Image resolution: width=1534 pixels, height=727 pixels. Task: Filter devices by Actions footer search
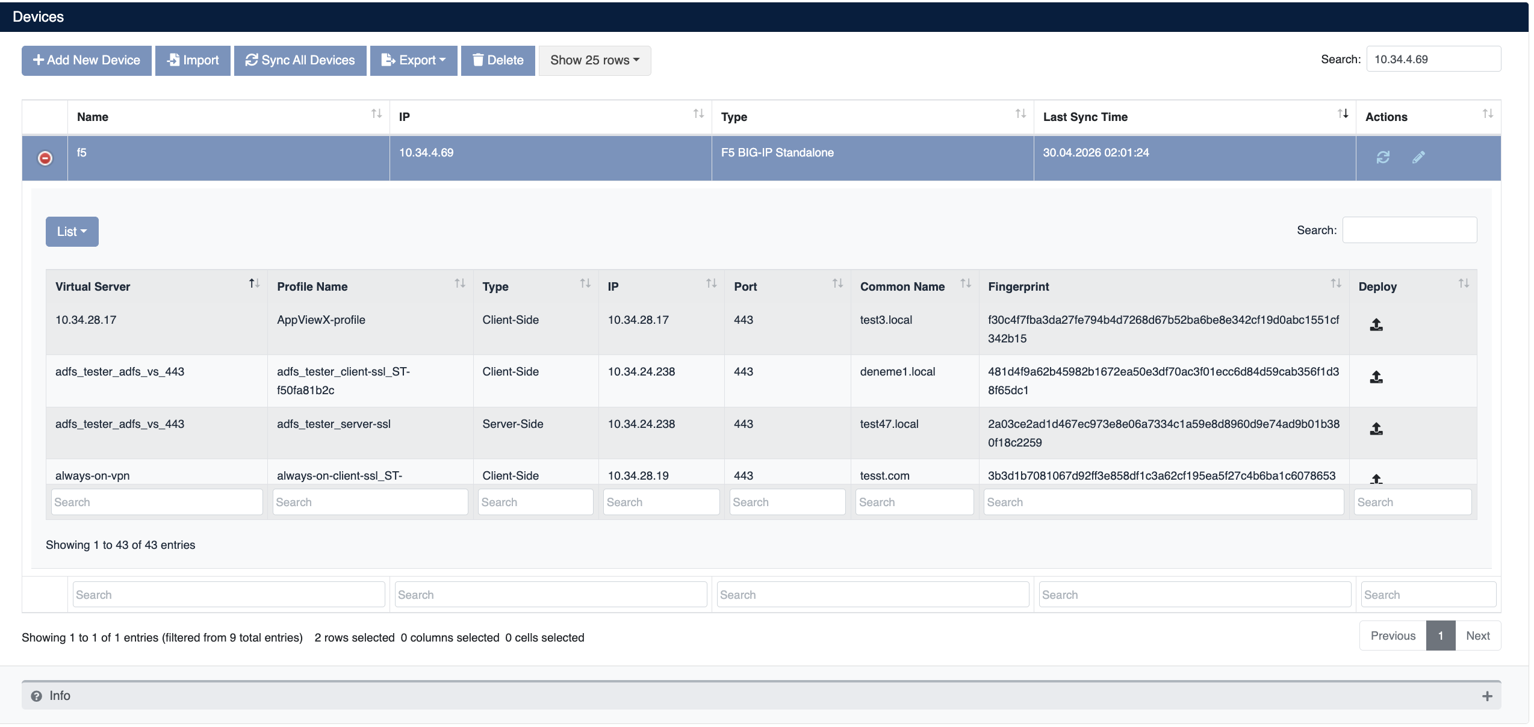coord(1429,595)
